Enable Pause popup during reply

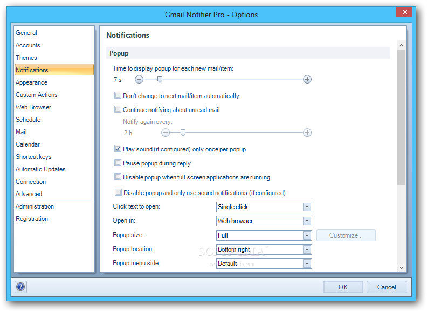click(x=118, y=163)
